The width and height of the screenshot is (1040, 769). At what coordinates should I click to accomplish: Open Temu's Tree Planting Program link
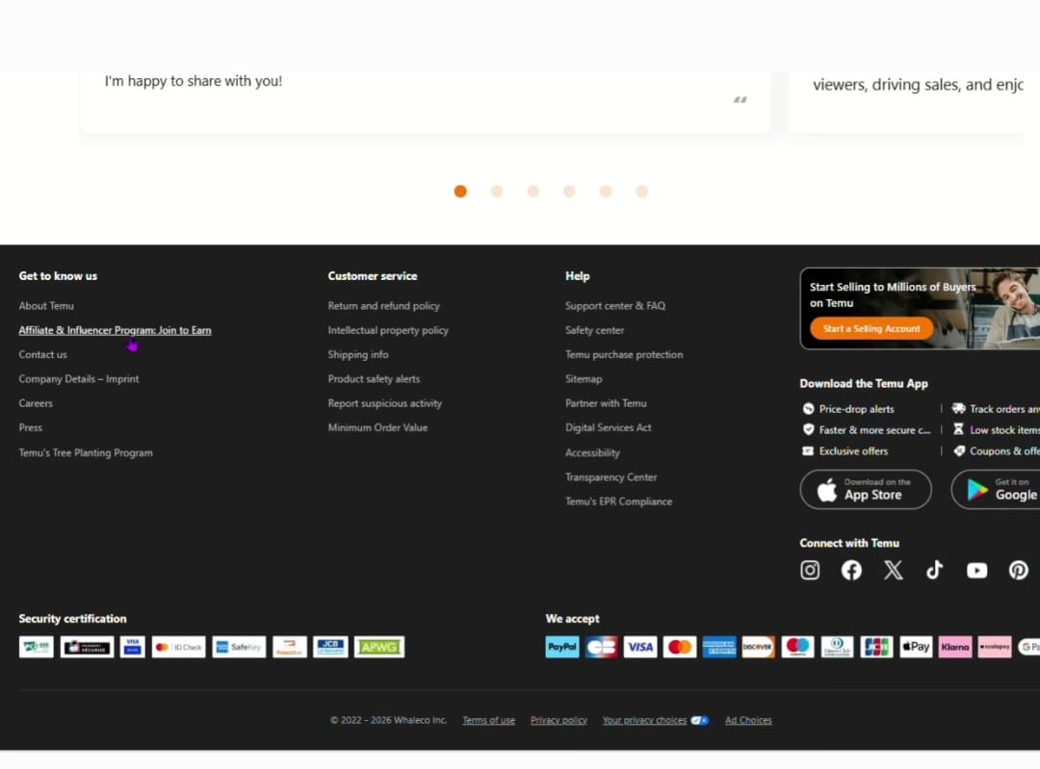(86, 452)
